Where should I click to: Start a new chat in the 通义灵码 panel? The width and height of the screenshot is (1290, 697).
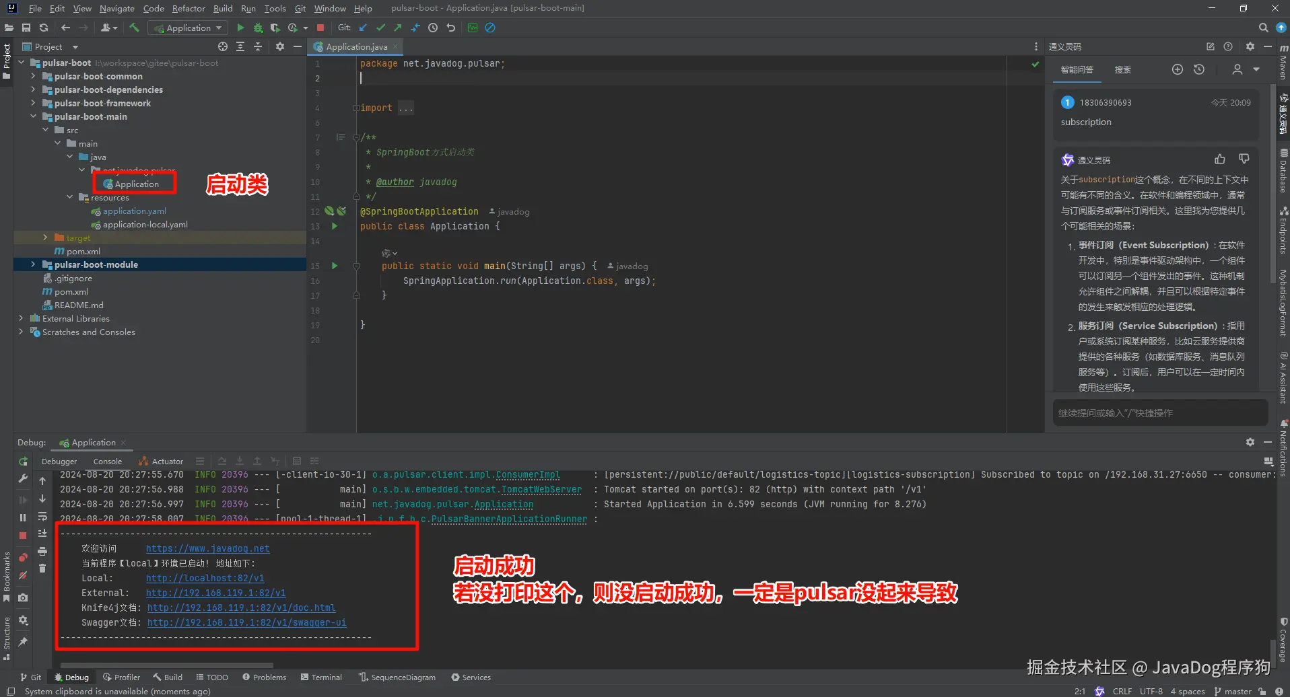(x=1178, y=69)
